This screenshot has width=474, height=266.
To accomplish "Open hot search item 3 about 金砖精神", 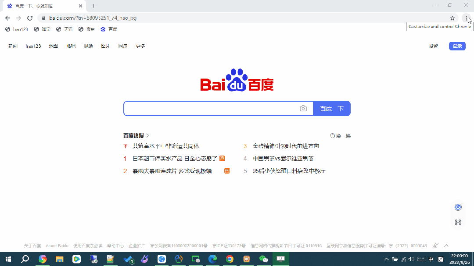I will [286, 146].
